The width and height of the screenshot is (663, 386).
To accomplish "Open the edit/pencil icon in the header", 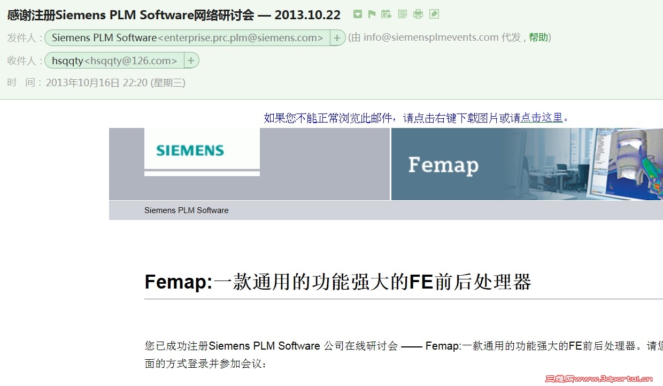I will point(434,14).
